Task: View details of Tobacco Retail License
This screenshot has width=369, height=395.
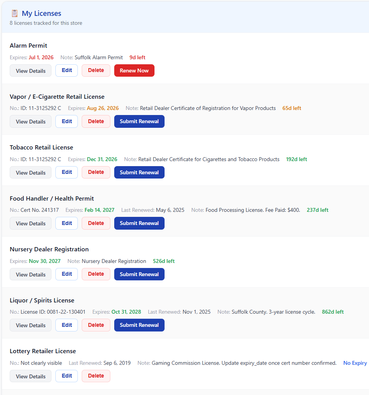Action: (31, 172)
